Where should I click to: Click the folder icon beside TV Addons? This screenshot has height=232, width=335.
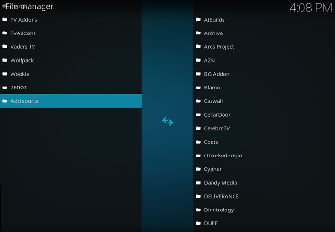(x=5, y=20)
